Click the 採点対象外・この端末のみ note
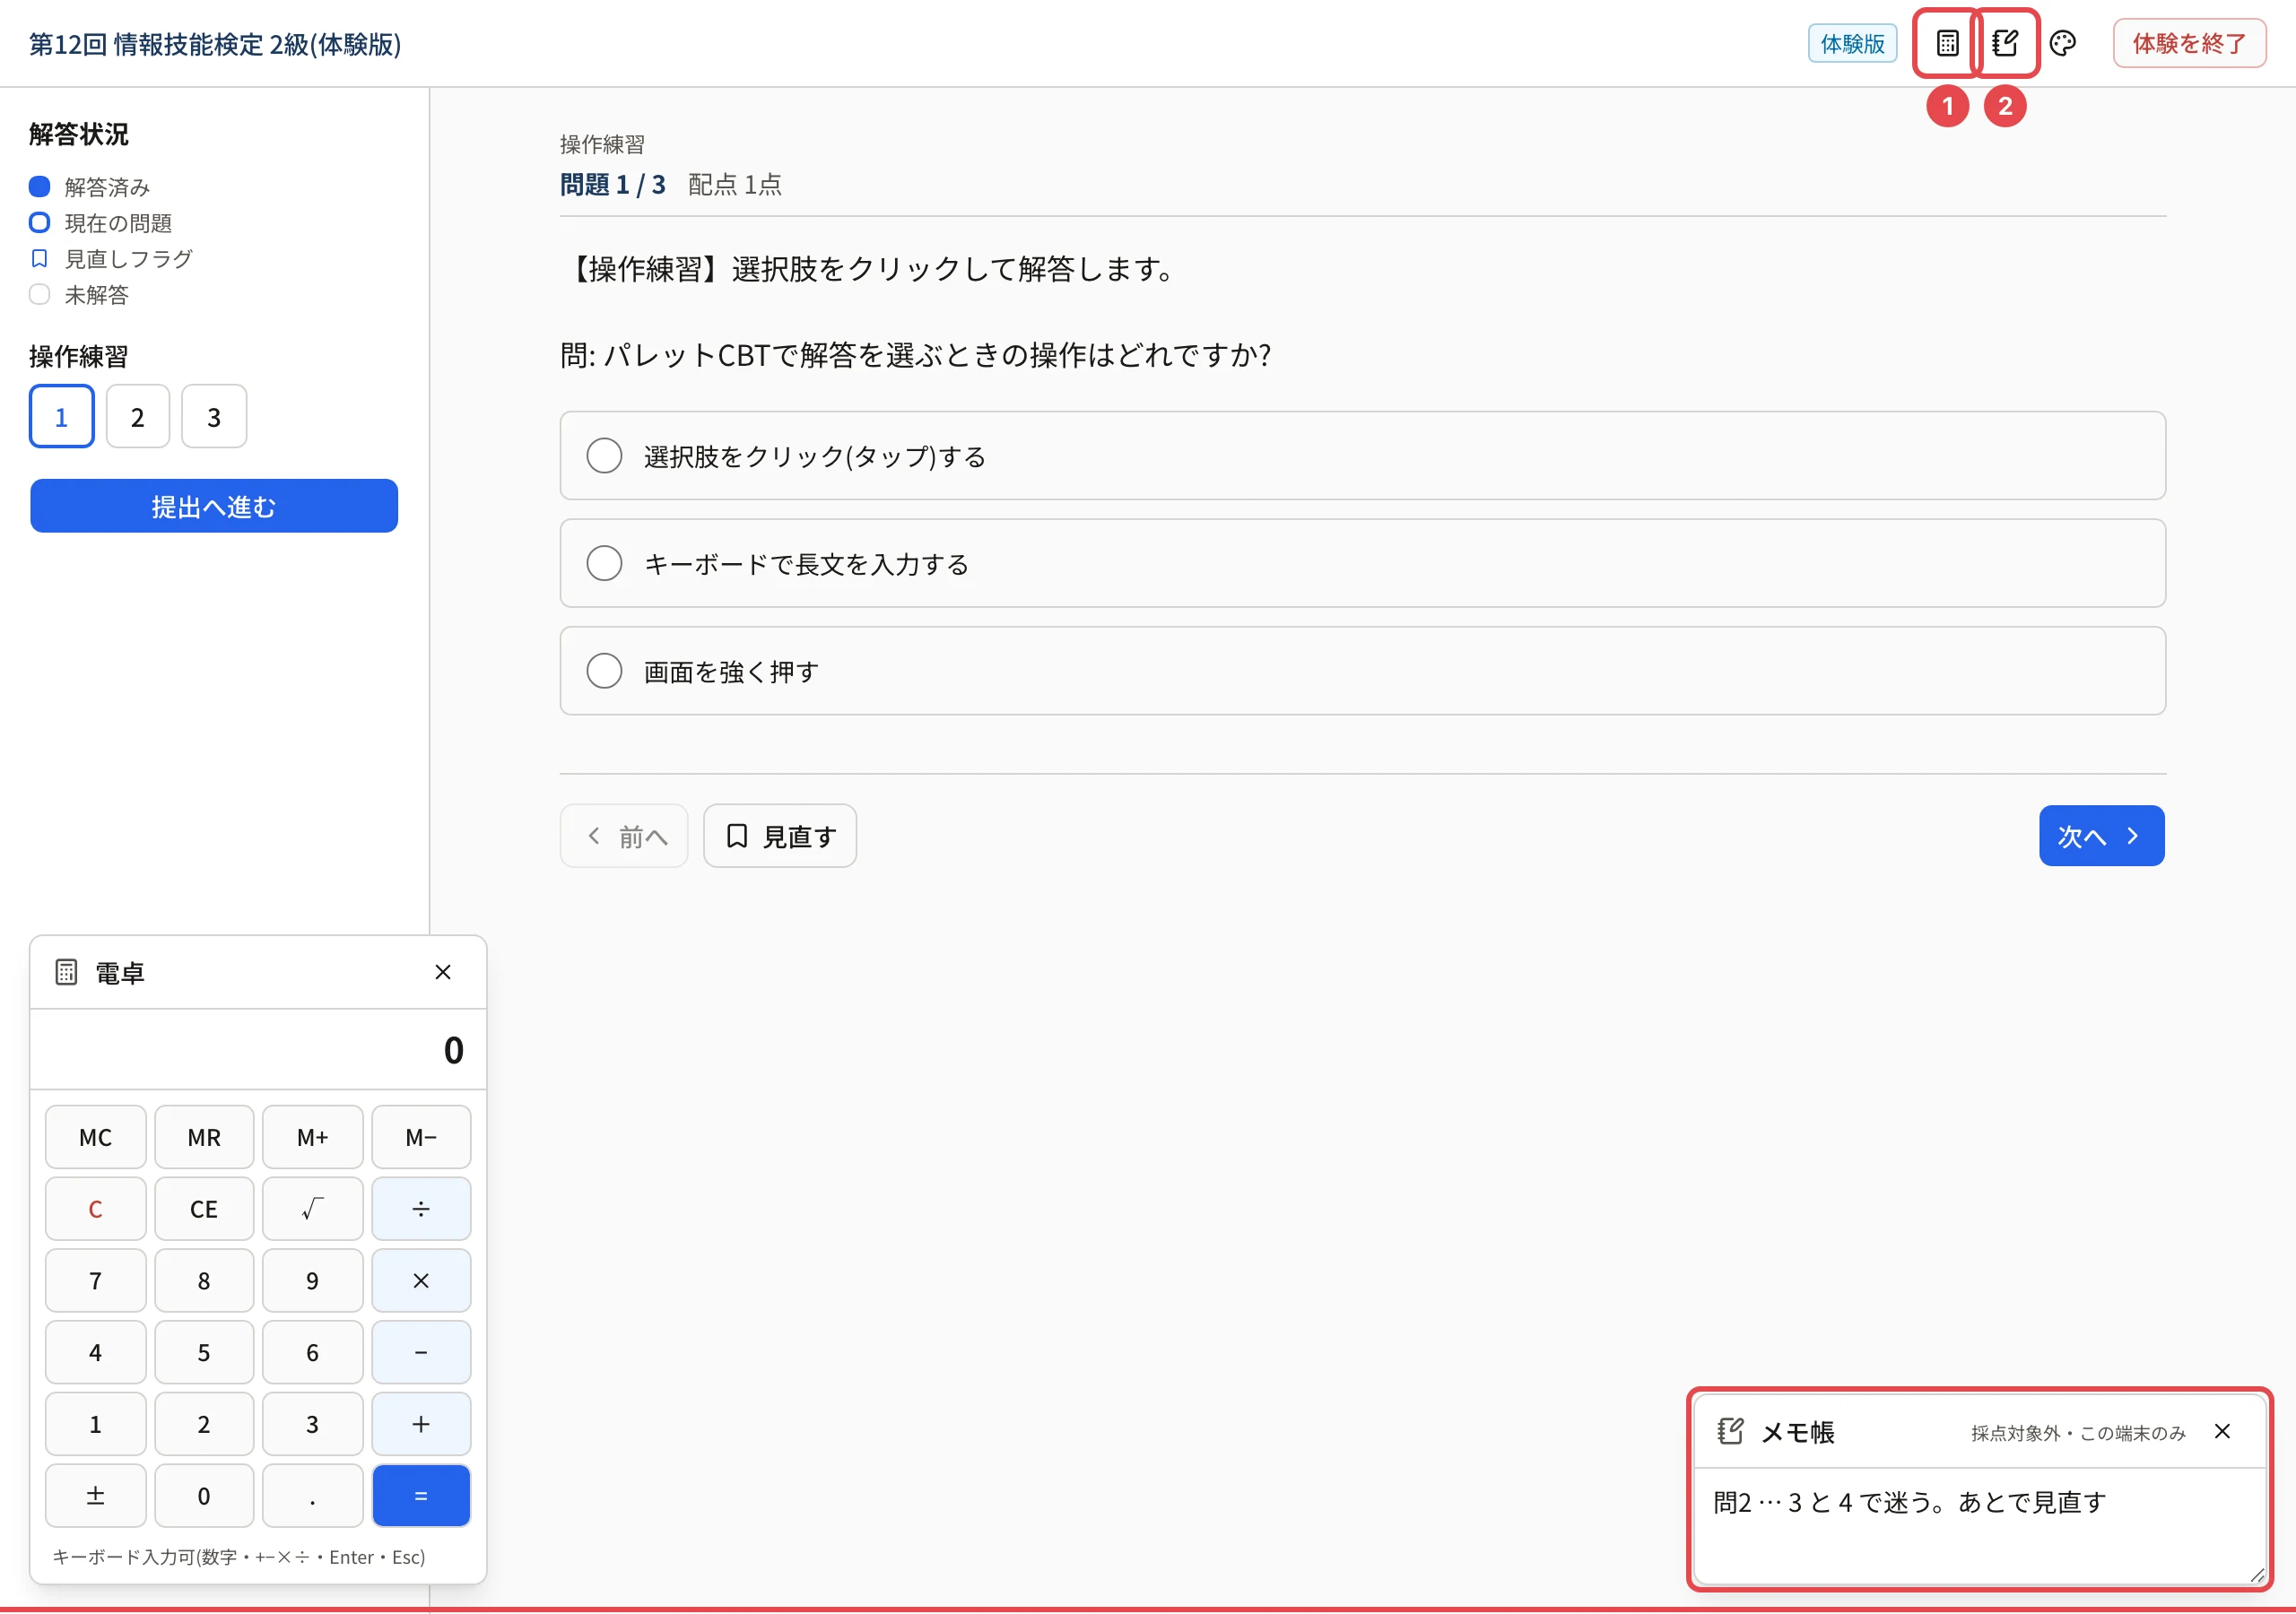This screenshot has width=2296, height=1614. 2078,1433
